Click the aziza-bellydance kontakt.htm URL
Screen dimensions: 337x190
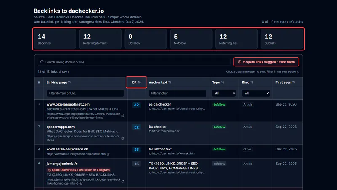[76, 154]
